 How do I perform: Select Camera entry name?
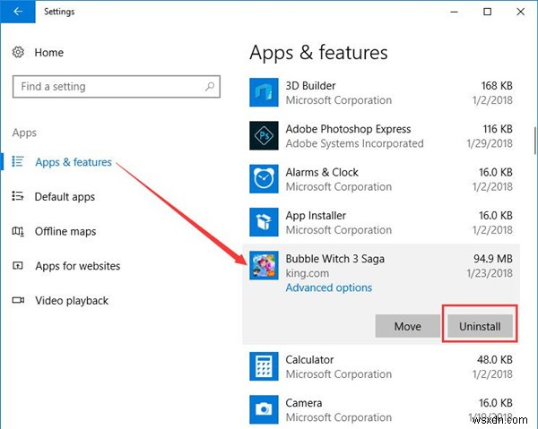(x=304, y=403)
